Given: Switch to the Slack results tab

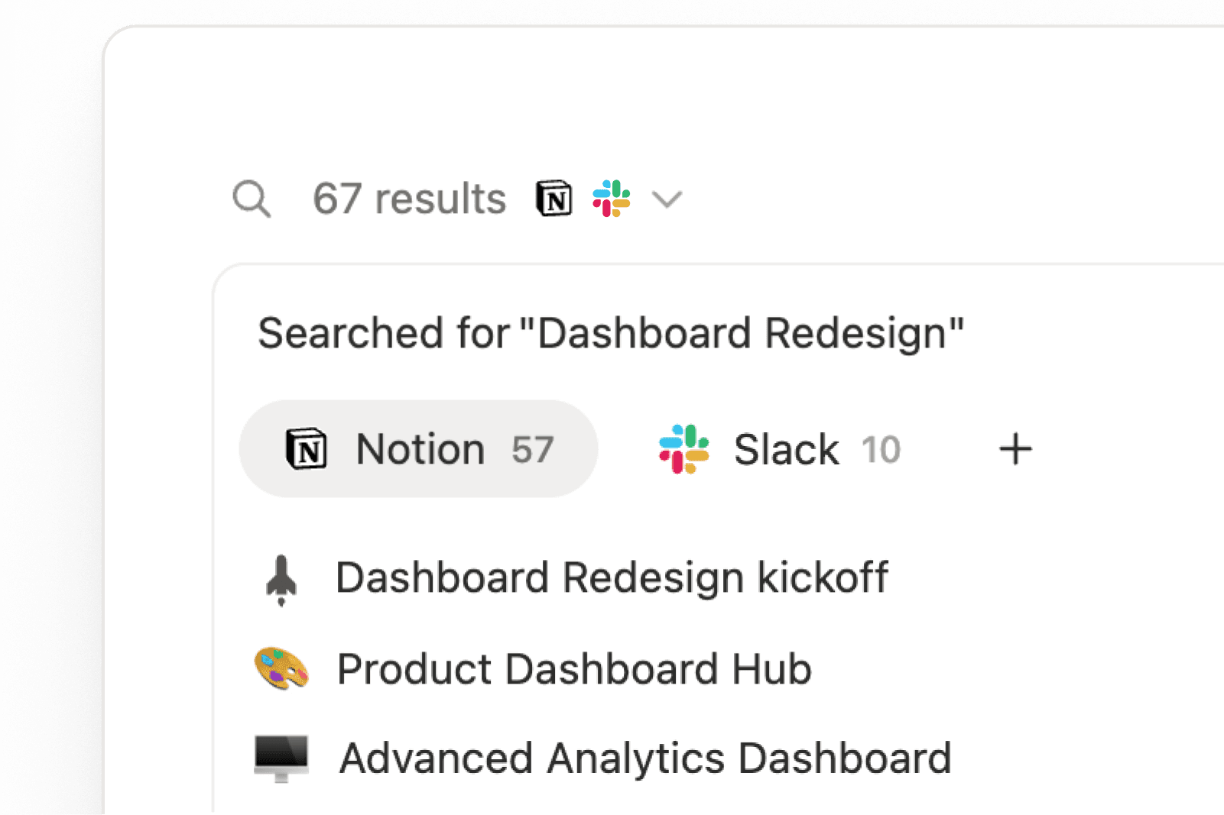Looking at the screenshot, I should [x=778, y=449].
